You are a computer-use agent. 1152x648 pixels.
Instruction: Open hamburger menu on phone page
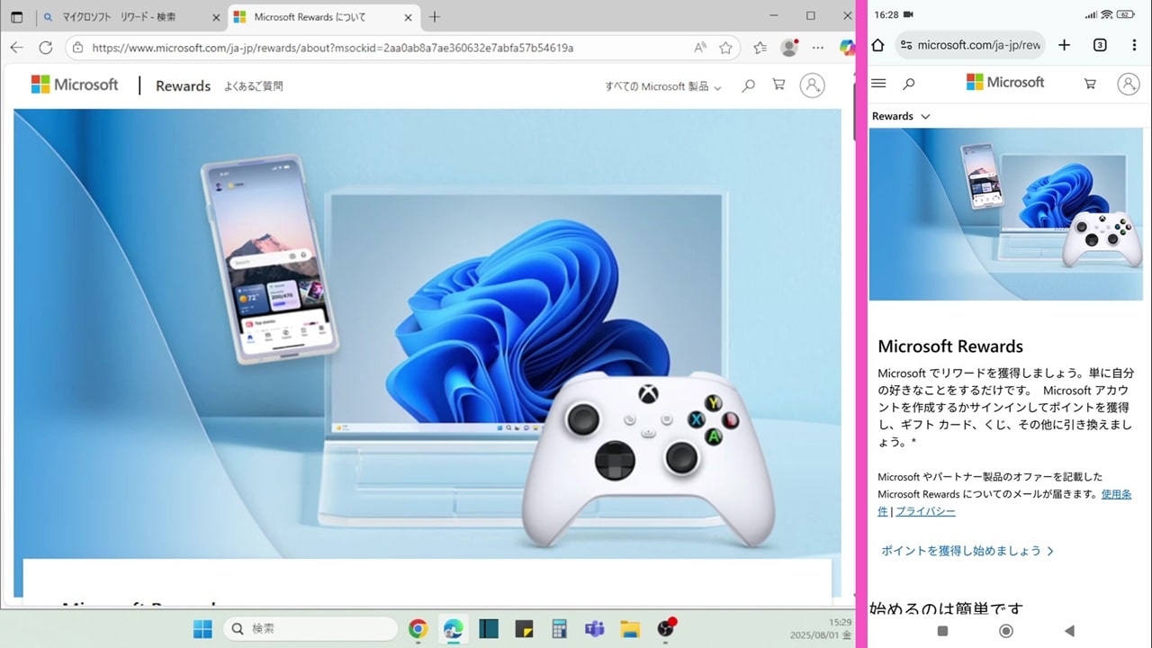pyautogui.click(x=879, y=83)
